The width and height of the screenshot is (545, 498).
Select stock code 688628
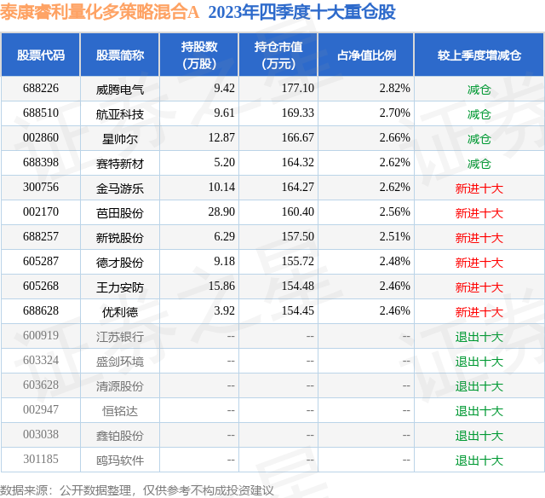(x=41, y=310)
